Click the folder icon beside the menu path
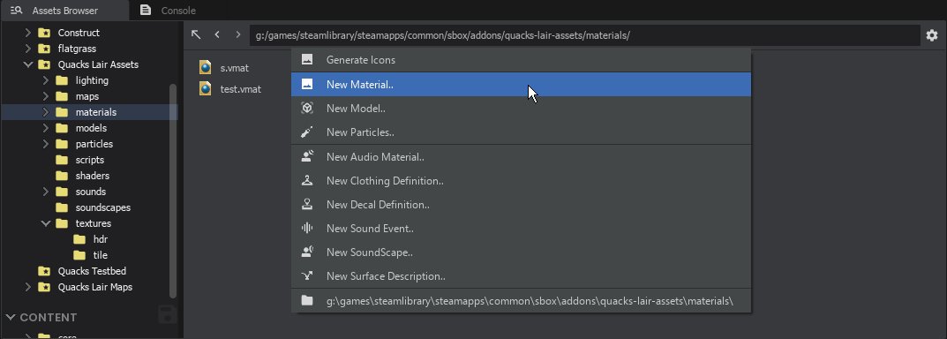The height and width of the screenshot is (339, 947). [x=307, y=300]
